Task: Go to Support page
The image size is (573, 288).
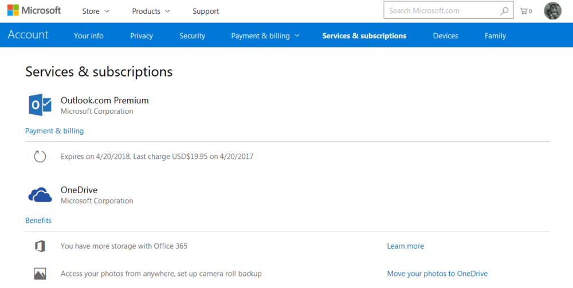Action: point(206,11)
